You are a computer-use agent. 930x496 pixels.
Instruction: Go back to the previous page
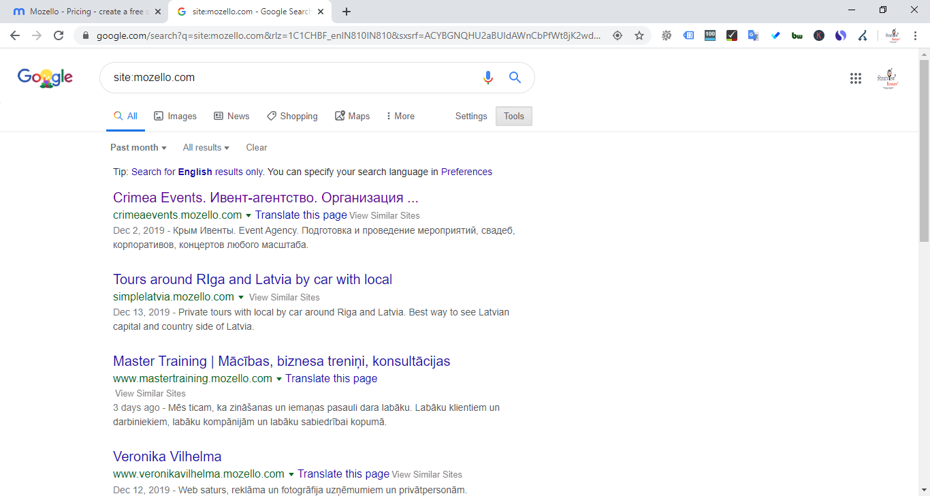point(15,35)
